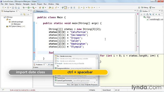Viewport: 164px width, 92px height.
Task: Choose the FormalTypeParameter proposal
Action: (x=75, y=80)
